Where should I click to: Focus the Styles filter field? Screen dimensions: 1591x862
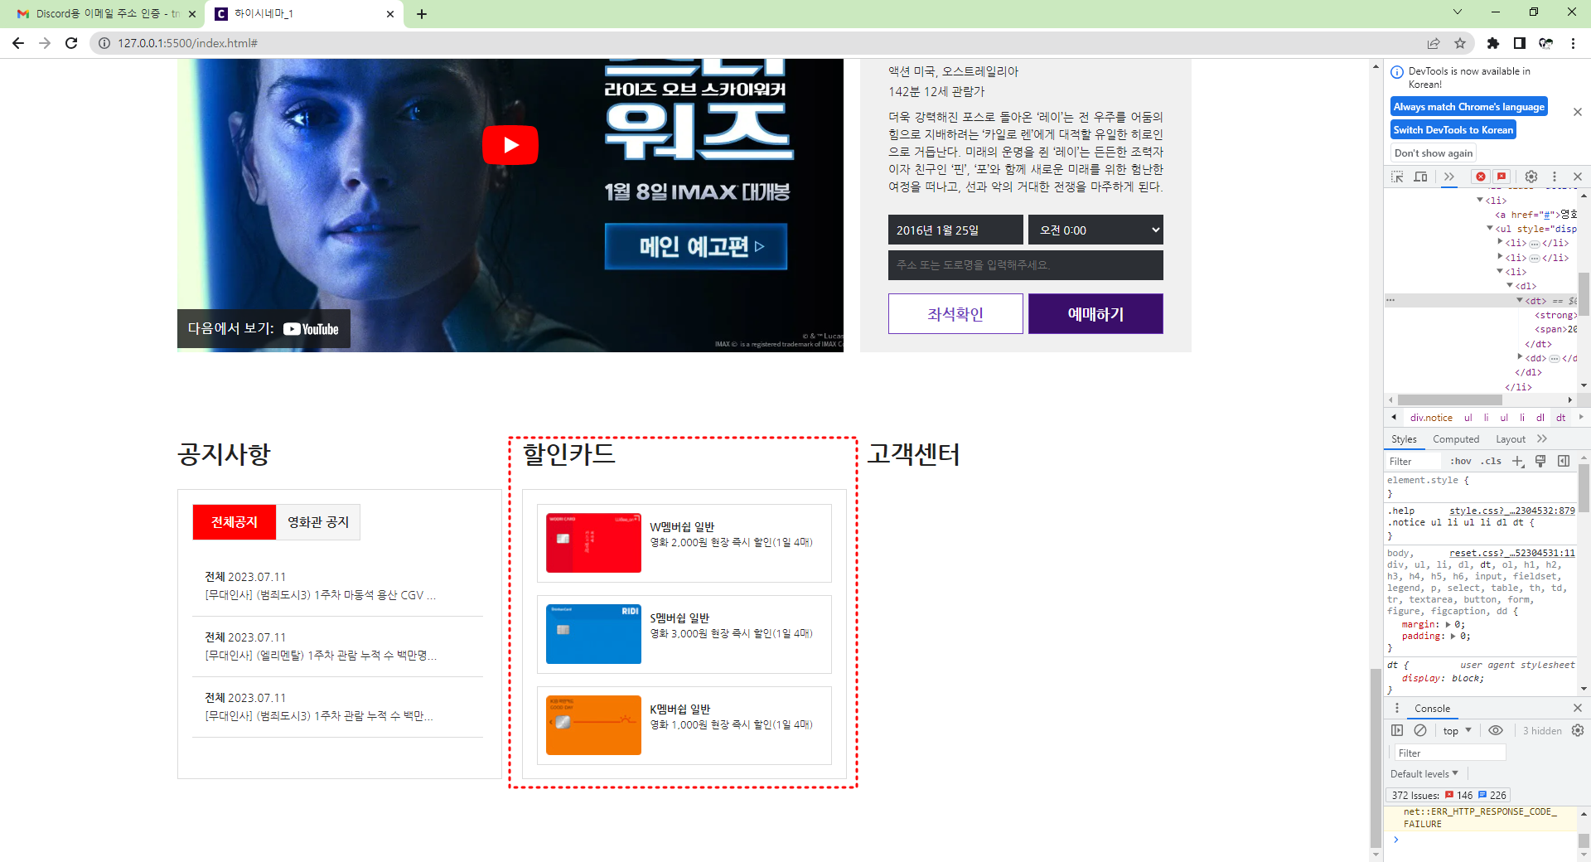[x=1414, y=462]
